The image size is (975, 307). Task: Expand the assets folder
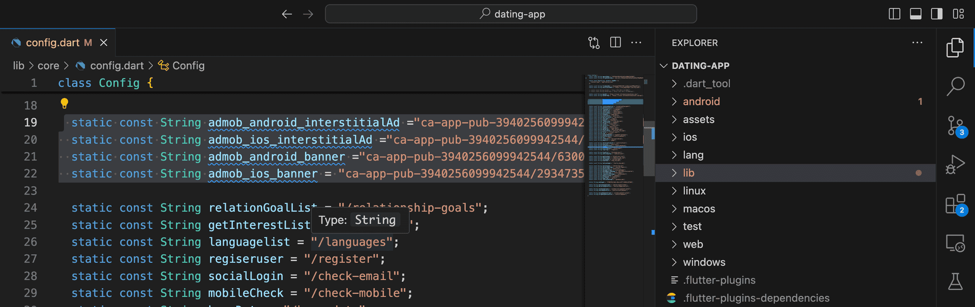[795, 119]
